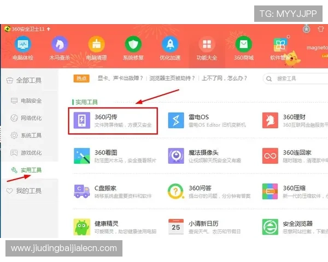328x262 pixels.
Task: Click the magneto username
Action: point(317,47)
